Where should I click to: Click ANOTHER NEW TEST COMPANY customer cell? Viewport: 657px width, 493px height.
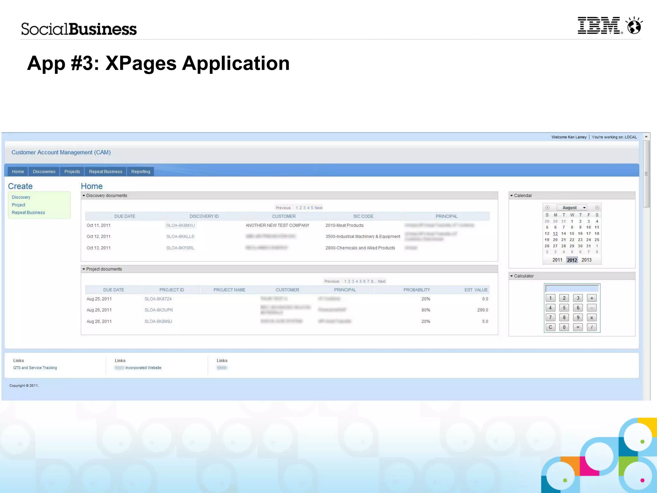(277, 225)
